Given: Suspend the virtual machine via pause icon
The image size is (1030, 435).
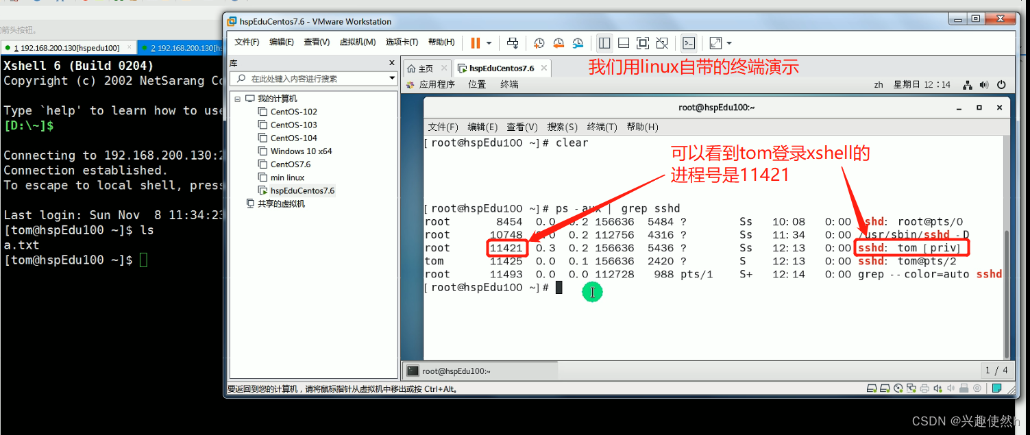Looking at the screenshot, I should 475,43.
